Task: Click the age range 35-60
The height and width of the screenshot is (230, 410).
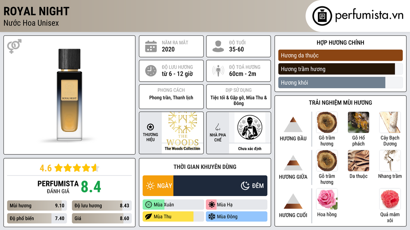Action: click(x=236, y=49)
